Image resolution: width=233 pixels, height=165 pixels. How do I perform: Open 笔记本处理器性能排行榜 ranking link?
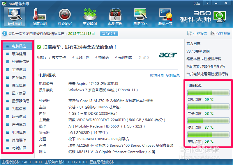pyautogui.click(x=206, y=67)
